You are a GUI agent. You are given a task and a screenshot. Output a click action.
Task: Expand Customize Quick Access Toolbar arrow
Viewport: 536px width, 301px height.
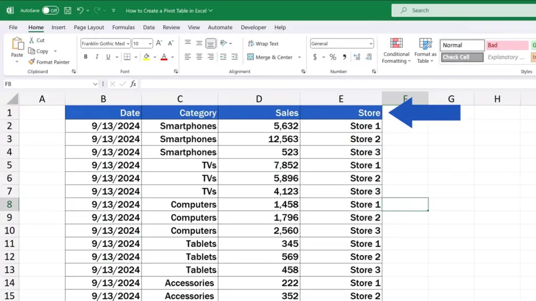coord(114,10)
